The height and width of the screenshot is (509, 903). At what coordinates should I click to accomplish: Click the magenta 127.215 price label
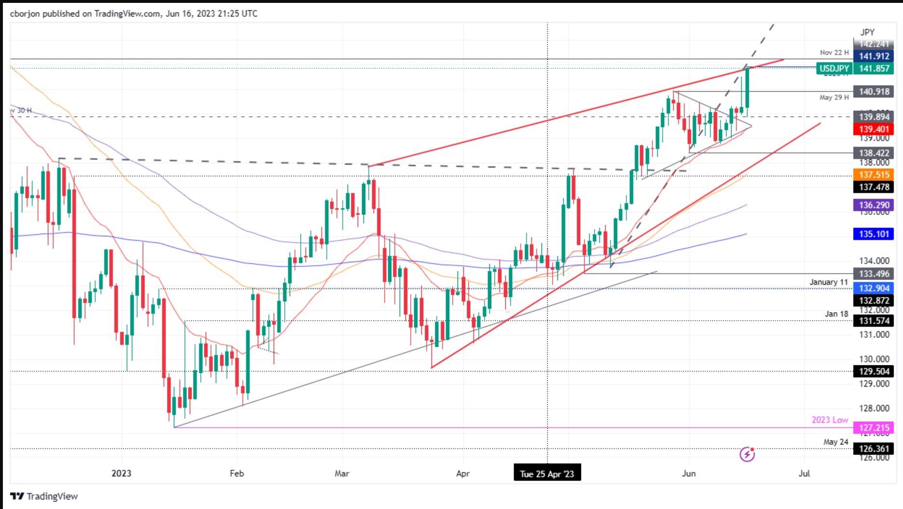[x=874, y=428]
